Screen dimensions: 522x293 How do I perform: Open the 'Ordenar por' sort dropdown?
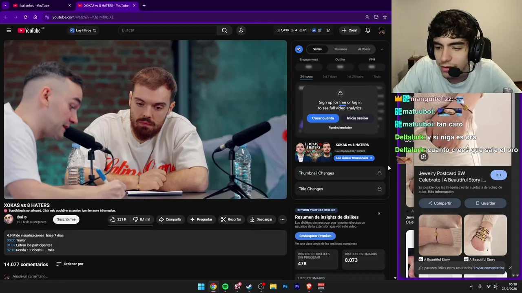click(70, 264)
